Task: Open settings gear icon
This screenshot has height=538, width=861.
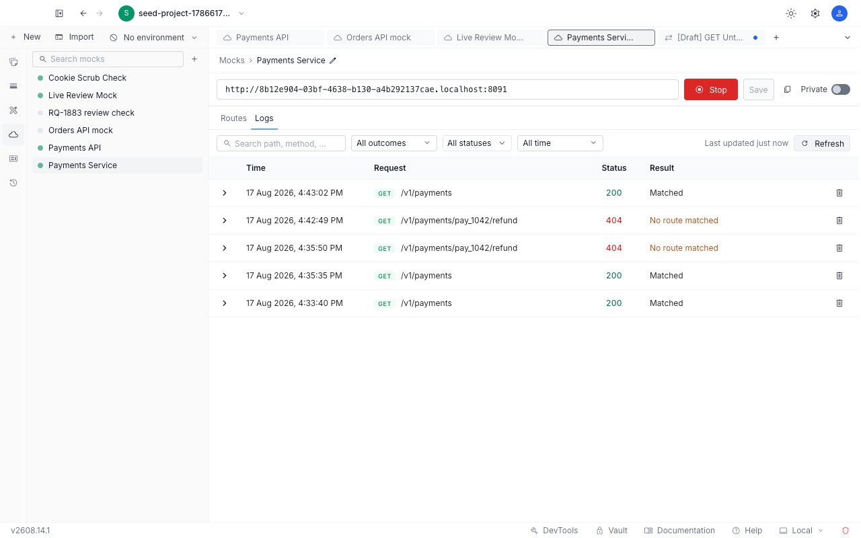Action: 815,13
